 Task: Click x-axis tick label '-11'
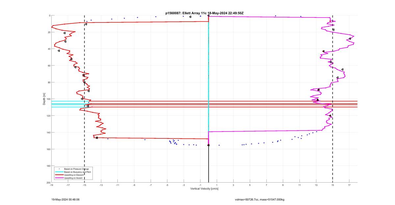tap(118, 185)
